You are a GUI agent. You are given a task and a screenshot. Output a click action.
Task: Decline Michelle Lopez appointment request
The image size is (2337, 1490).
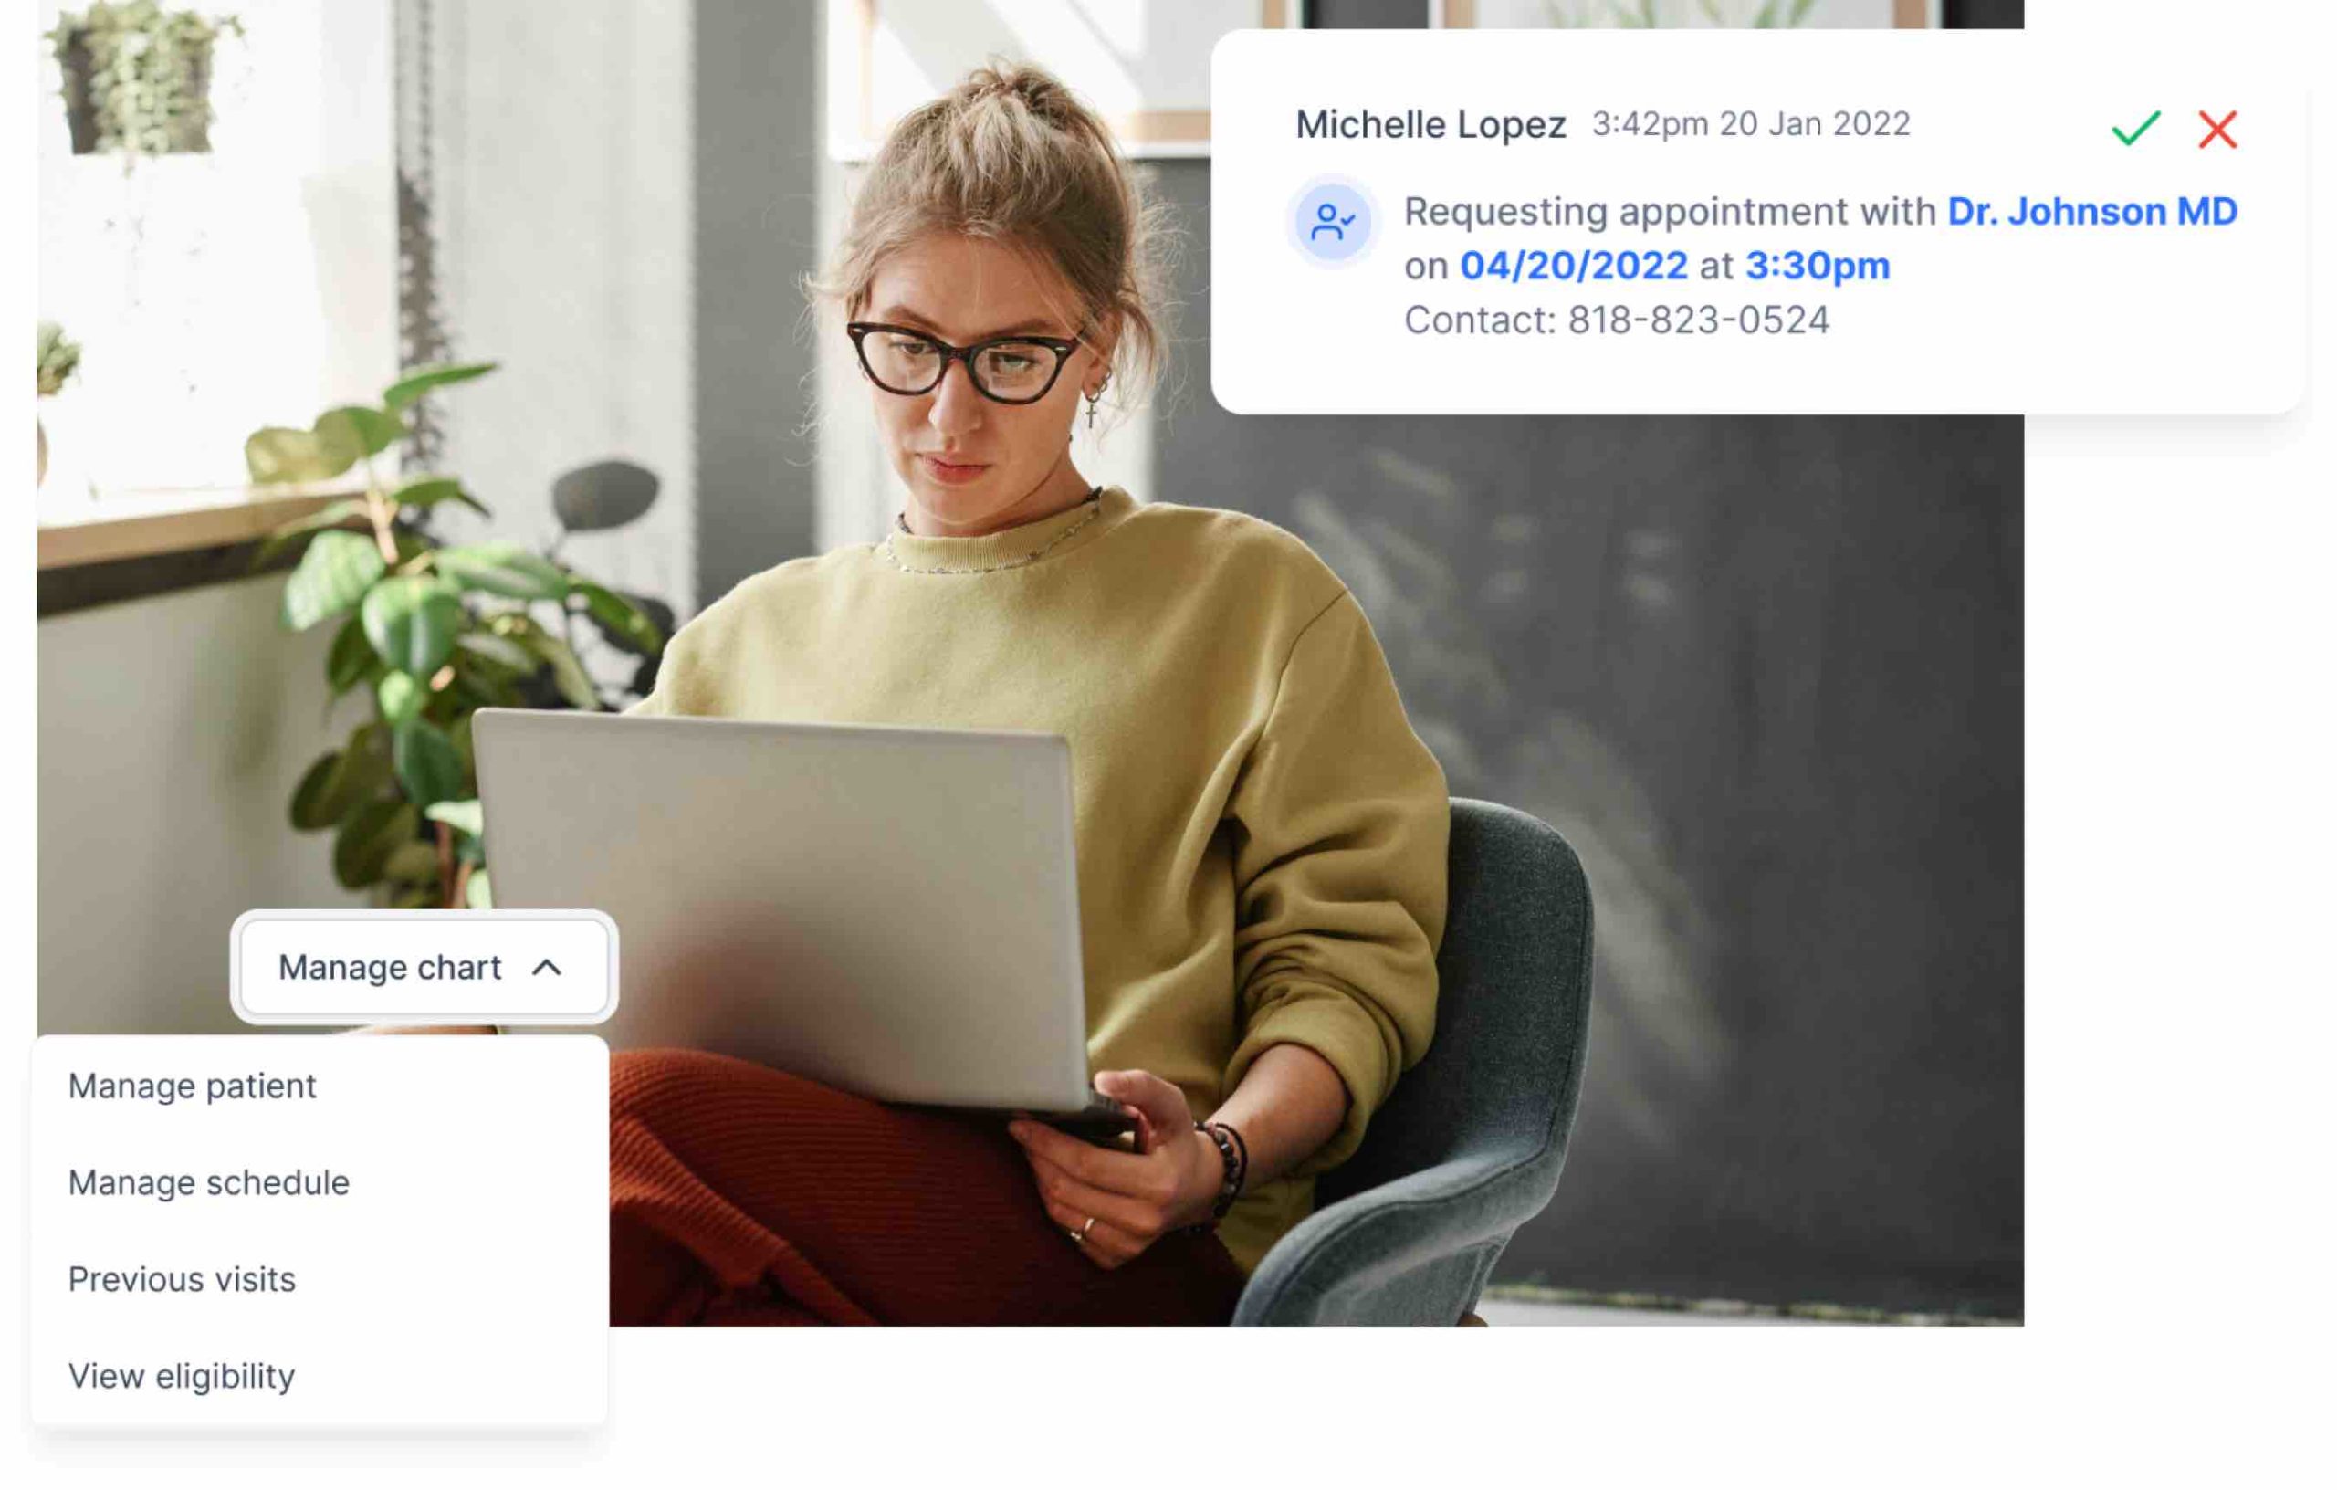(x=2219, y=130)
